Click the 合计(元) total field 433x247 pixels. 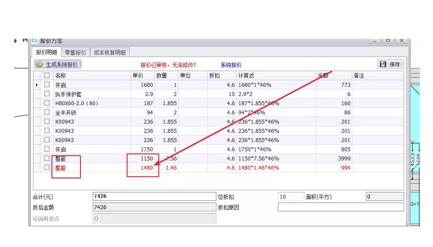(x=154, y=197)
